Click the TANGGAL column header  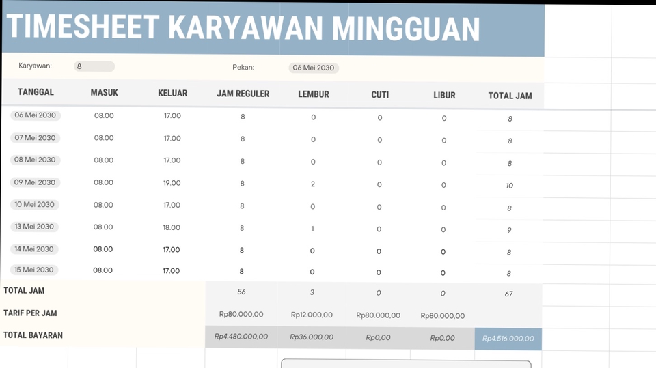click(36, 92)
